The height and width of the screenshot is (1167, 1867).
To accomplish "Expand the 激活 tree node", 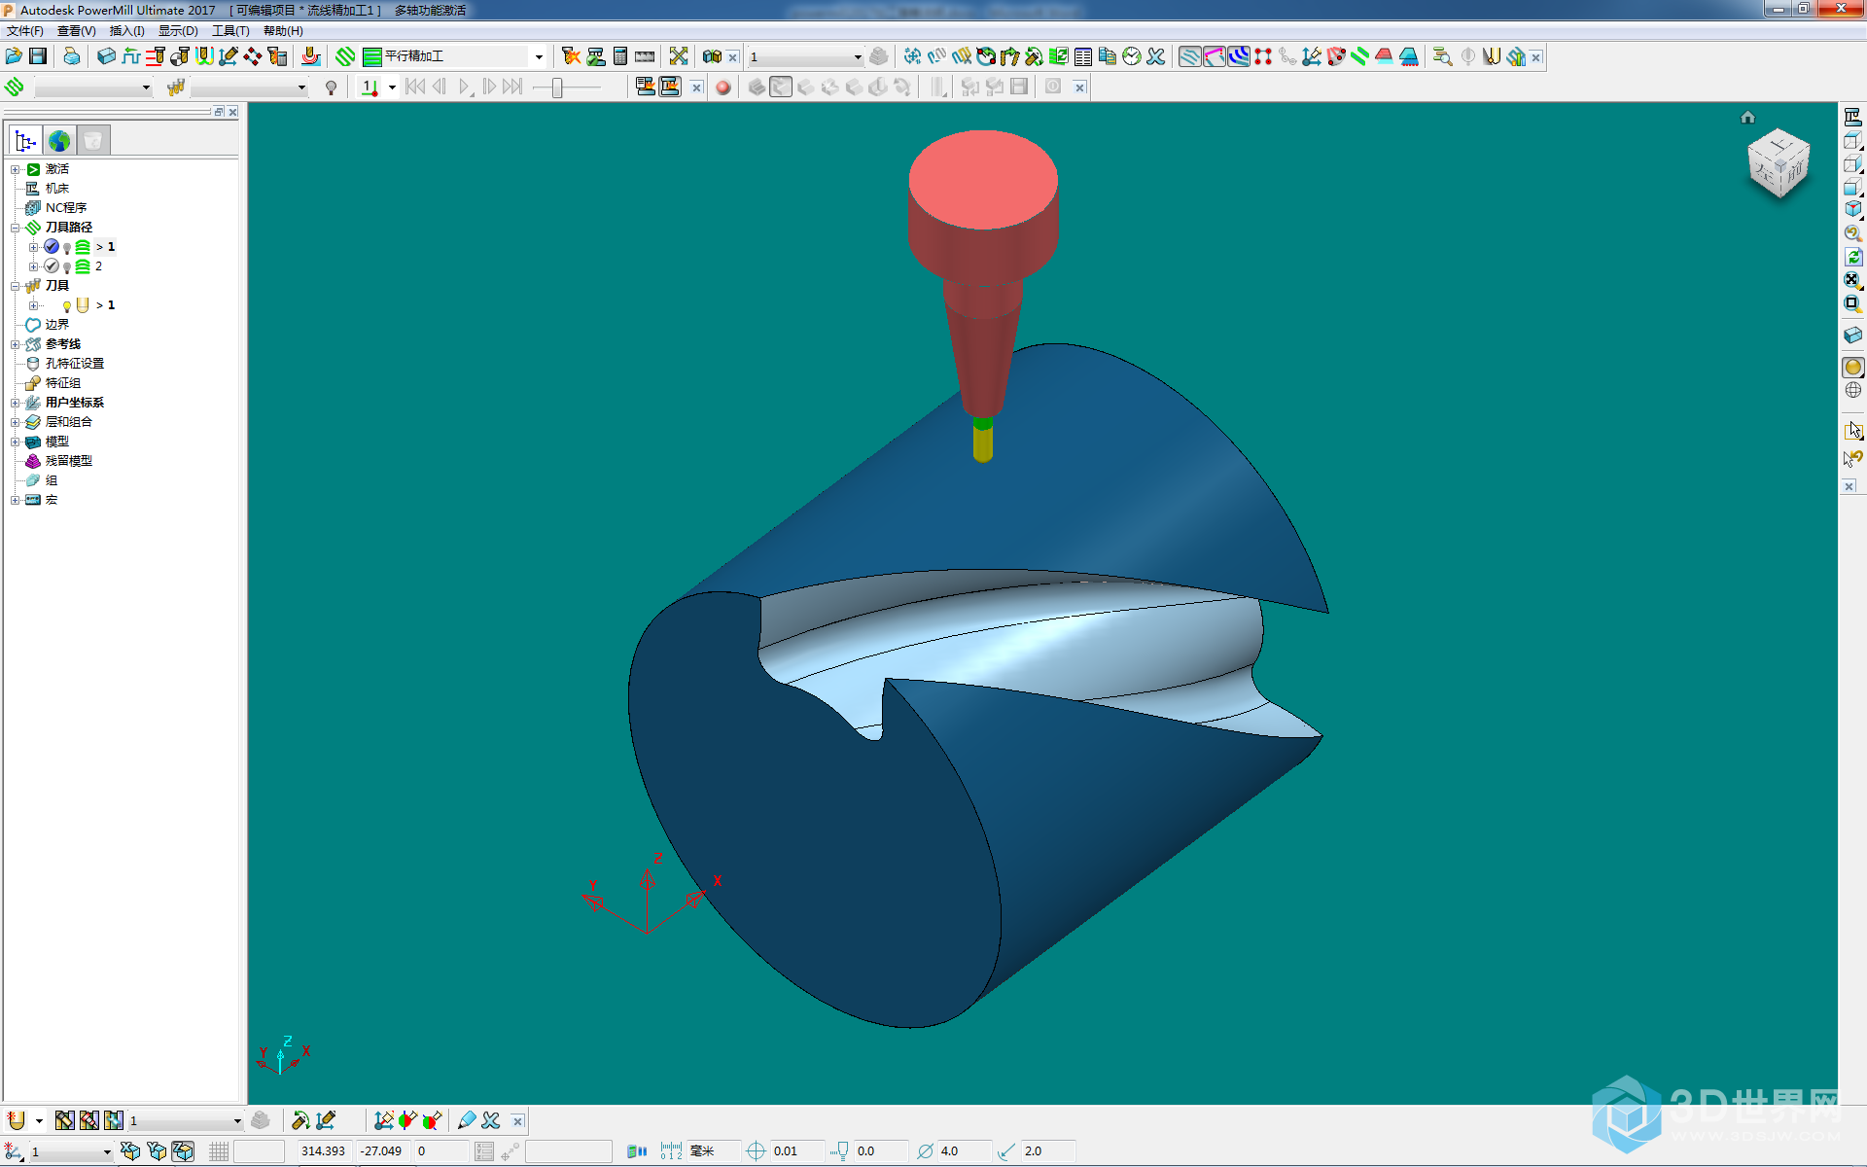I will pos(16,169).
